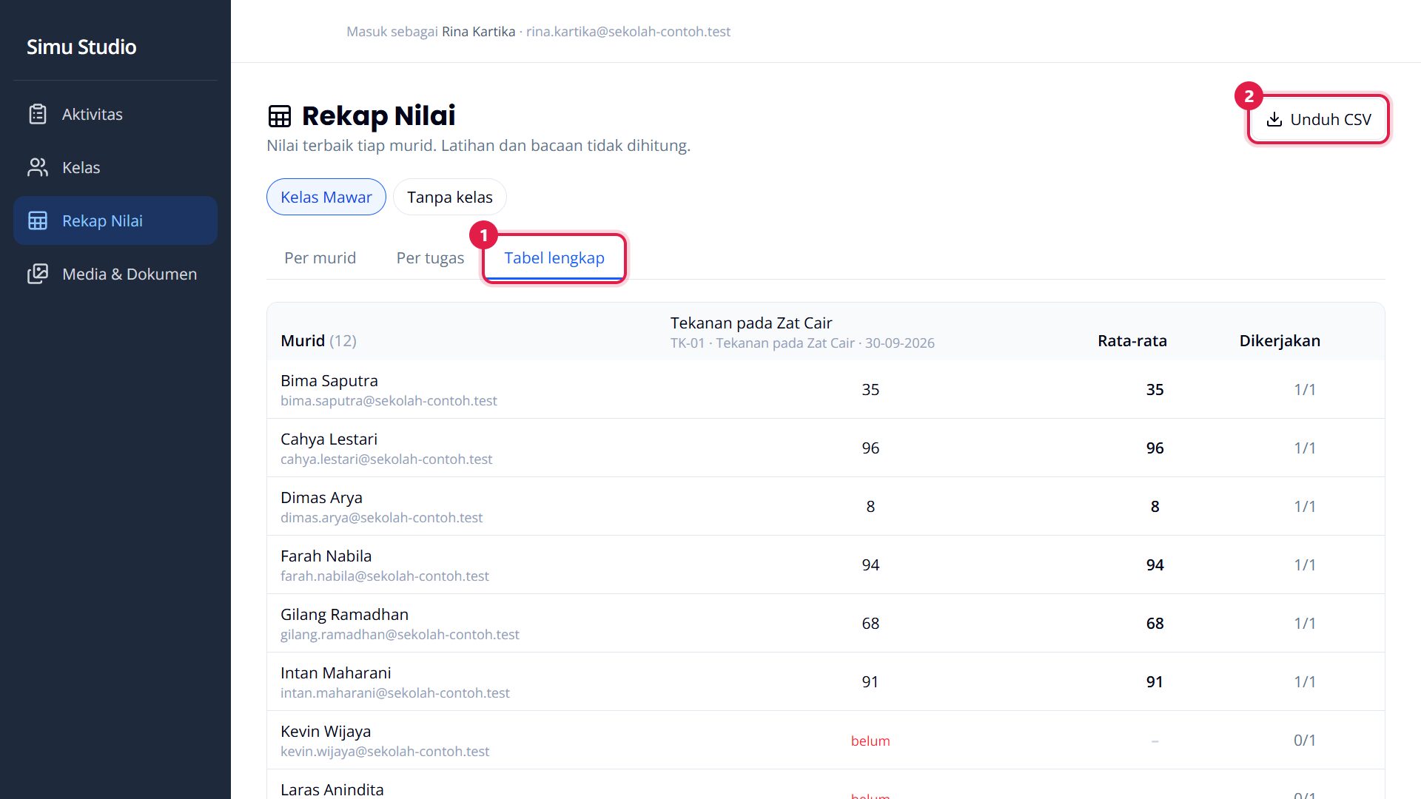Click the TK-01 assignment subtitle text

(x=802, y=343)
